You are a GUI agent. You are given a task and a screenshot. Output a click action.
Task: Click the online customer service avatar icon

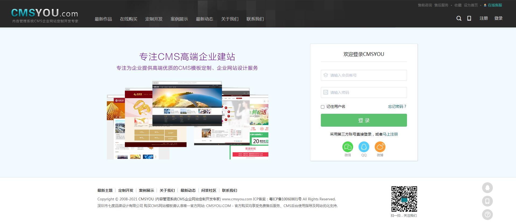coord(485,5)
